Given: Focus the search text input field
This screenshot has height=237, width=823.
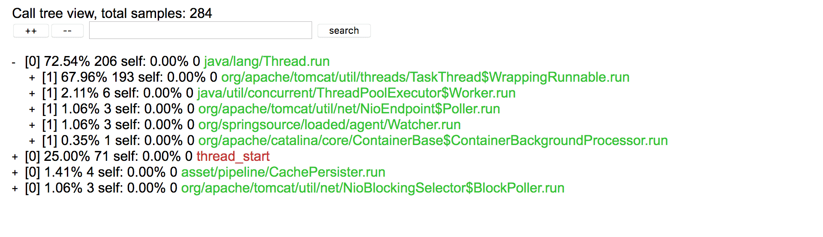Looking at the screenshot, I should coord(200,30).
